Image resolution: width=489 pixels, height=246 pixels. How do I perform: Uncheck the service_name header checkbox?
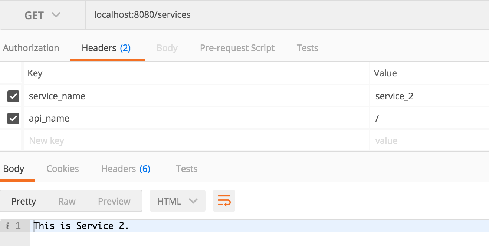13,96
